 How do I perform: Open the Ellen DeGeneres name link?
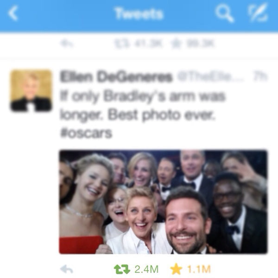click(x=116, y=77)
